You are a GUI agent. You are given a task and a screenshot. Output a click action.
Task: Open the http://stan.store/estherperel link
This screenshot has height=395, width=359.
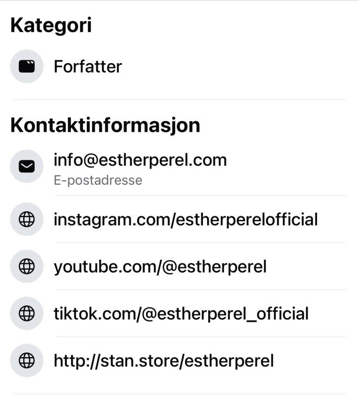point(163,361)
